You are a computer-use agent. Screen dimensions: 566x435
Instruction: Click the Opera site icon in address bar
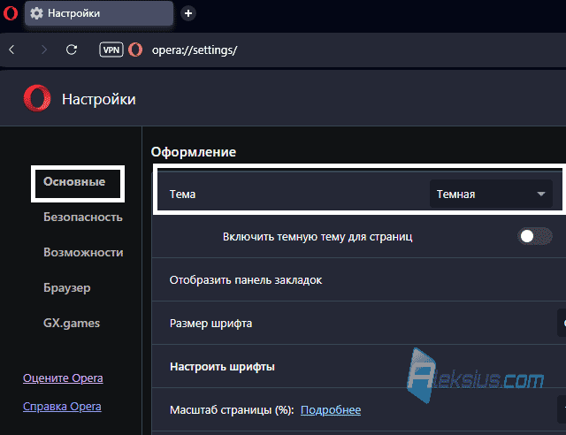[x=135, y=50]
